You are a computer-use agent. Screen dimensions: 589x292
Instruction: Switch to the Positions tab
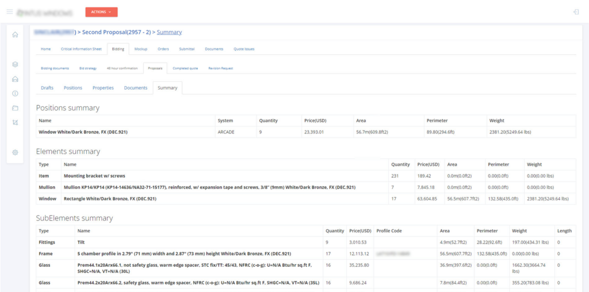pos(73,88)
